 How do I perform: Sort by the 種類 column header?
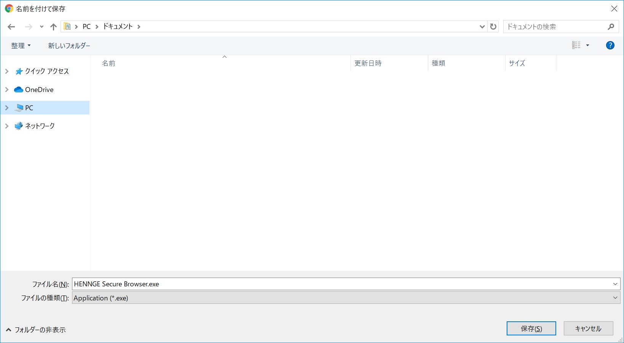467,63
